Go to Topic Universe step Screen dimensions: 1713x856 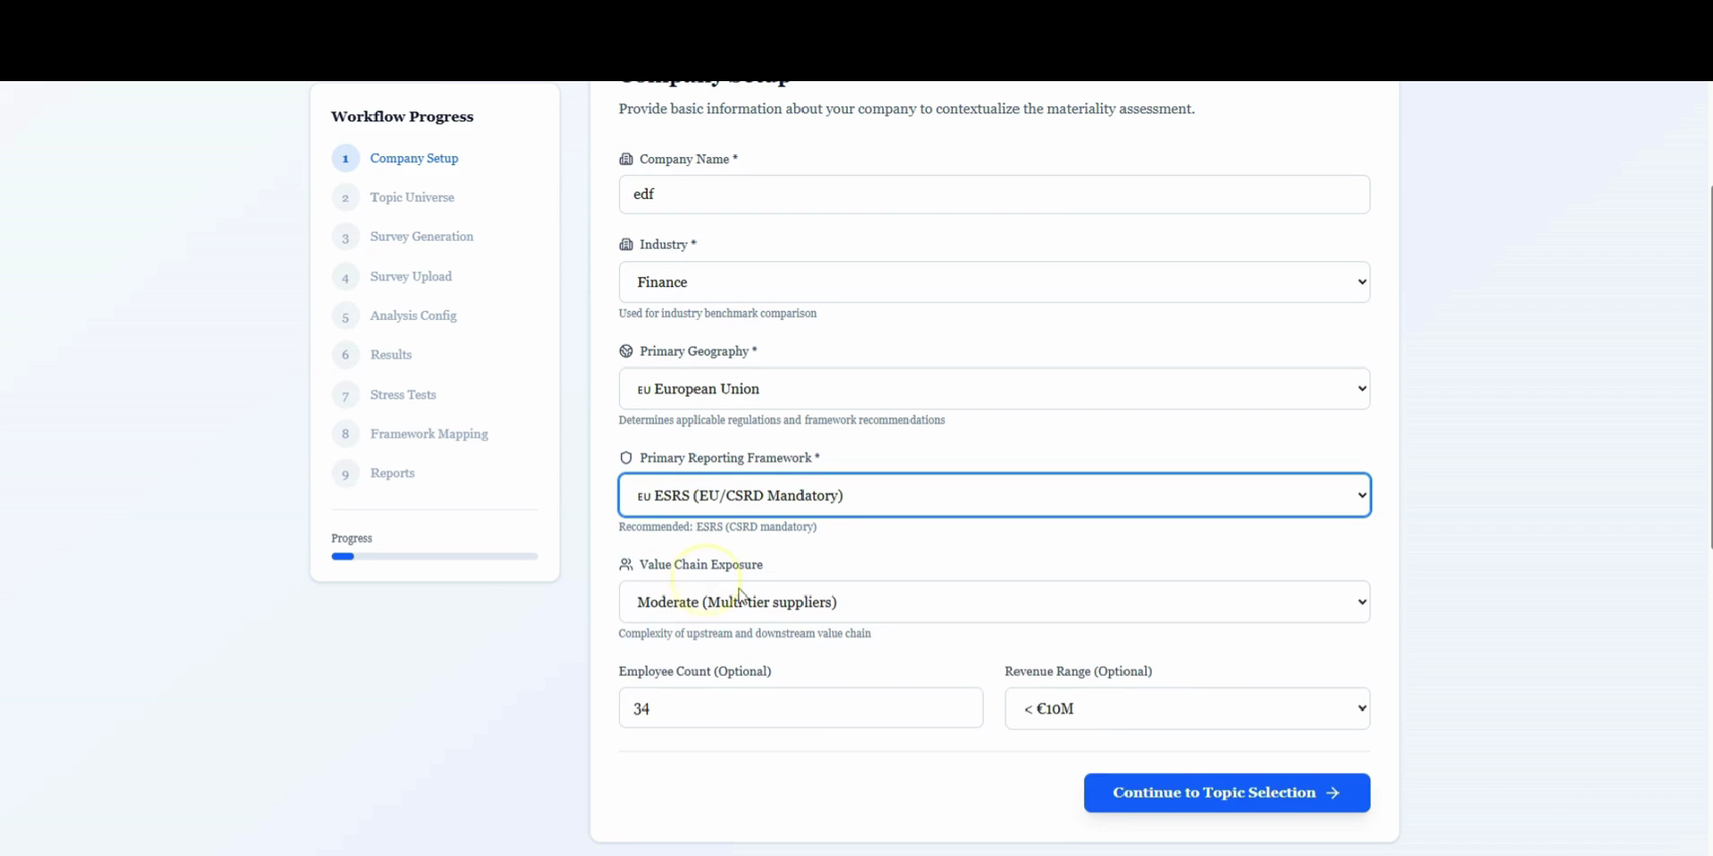412,197
